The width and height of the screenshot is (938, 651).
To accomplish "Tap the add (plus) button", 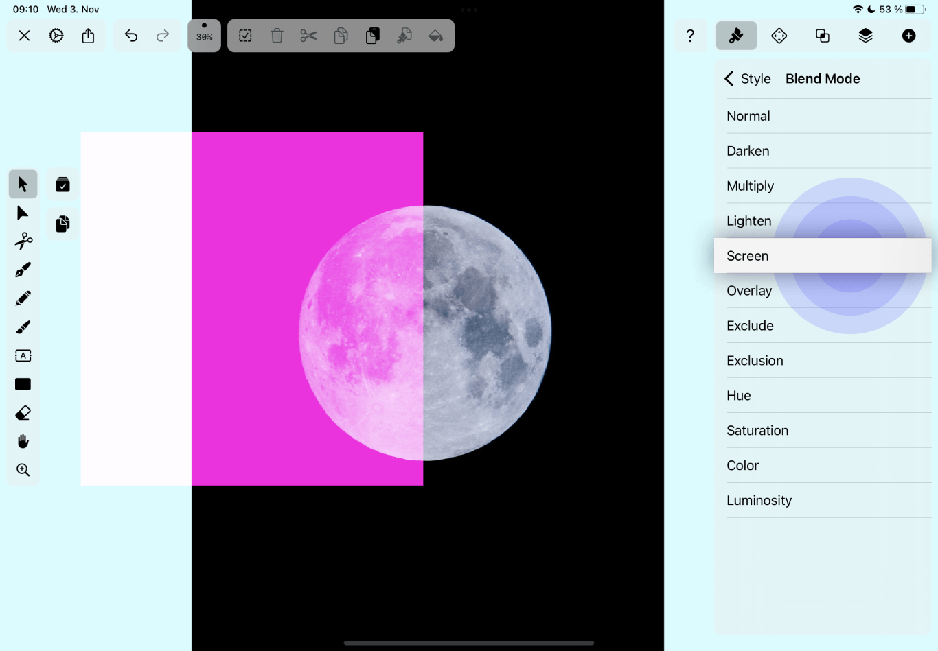I will (909, 36).
